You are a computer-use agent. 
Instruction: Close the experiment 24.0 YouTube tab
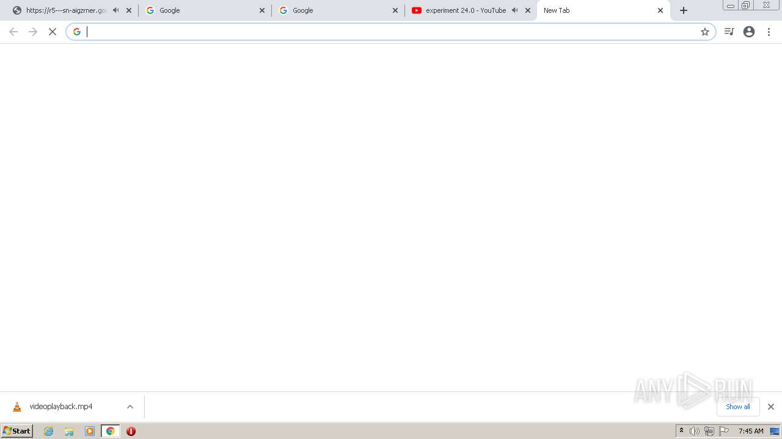528,10
